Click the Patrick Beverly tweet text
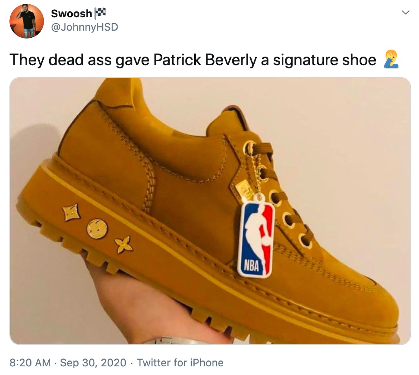 [x=193, y=60]
